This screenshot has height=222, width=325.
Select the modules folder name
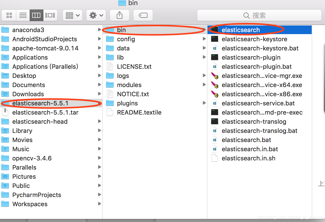[129, 85]
